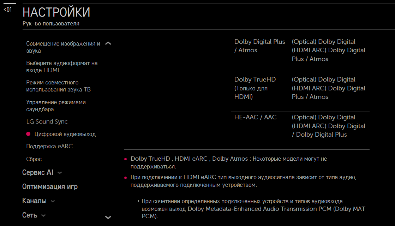Select the Цифровой аудиовыход menu item

pos(65,134)
